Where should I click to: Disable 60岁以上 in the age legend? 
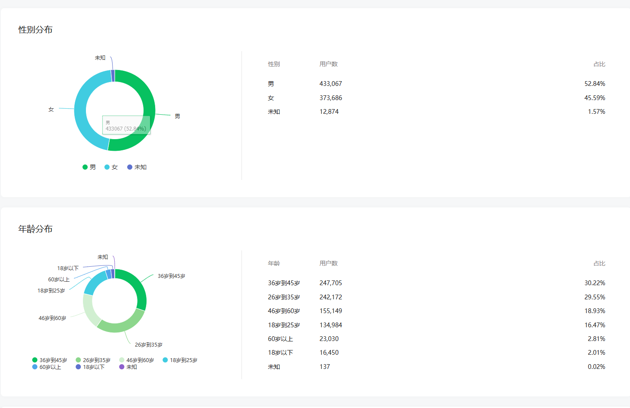[x=46, y=367]
